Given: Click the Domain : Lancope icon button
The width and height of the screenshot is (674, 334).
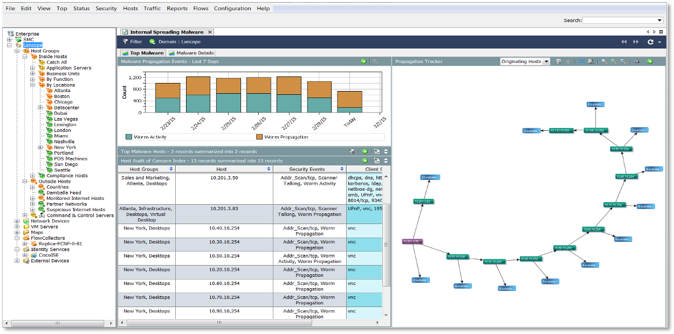Looking at the screenshot, I should 153,41.
